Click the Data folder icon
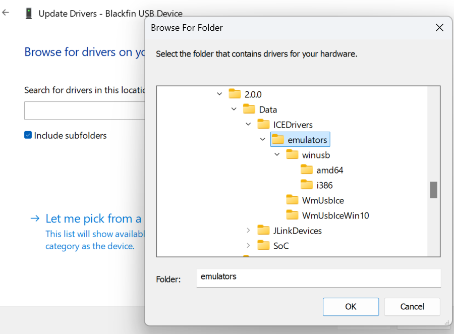Viewport: 454px width, 334px height. coord(249,109)
